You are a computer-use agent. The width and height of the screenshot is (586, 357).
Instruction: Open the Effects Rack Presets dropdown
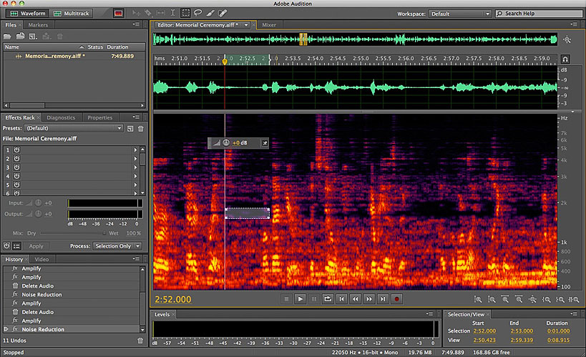tap(74, 128)
